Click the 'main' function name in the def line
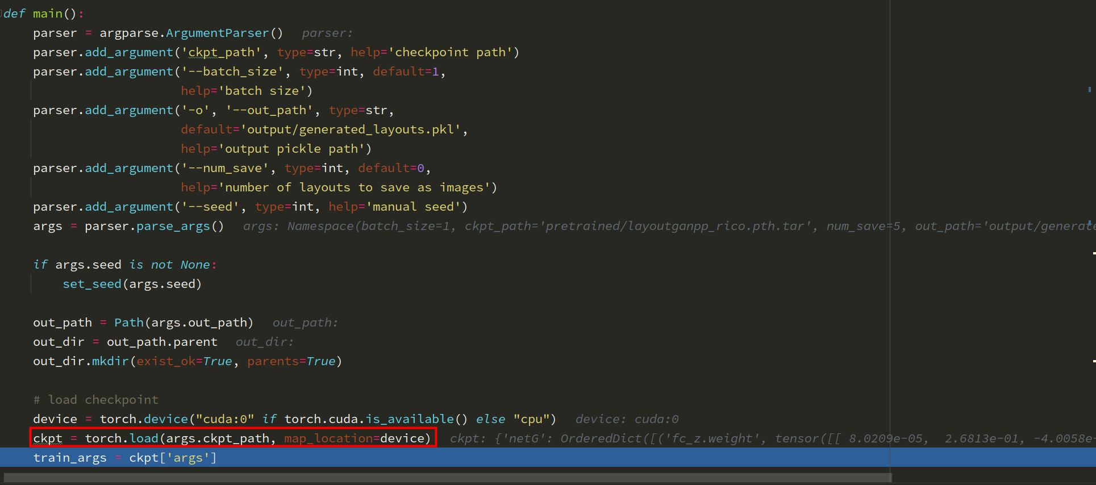 [48, 14]
